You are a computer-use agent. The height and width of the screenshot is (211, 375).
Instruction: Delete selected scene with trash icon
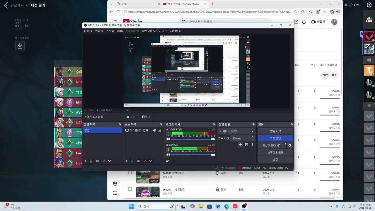pos(91,161)
